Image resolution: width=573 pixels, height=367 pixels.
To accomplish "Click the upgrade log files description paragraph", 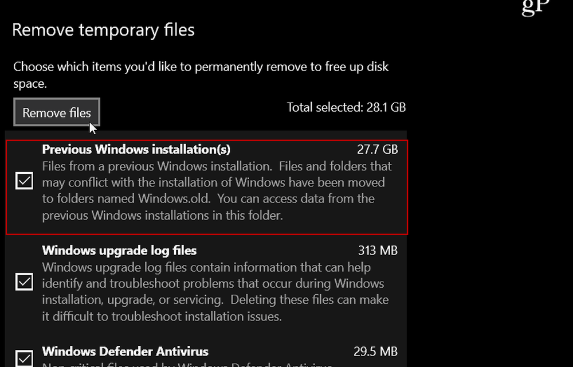I will tap(215, 292).
